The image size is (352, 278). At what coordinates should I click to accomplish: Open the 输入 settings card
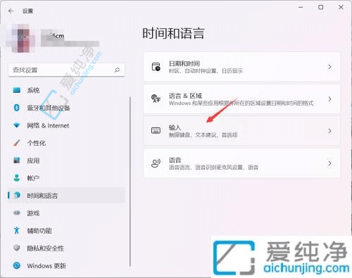coord(241,131)
